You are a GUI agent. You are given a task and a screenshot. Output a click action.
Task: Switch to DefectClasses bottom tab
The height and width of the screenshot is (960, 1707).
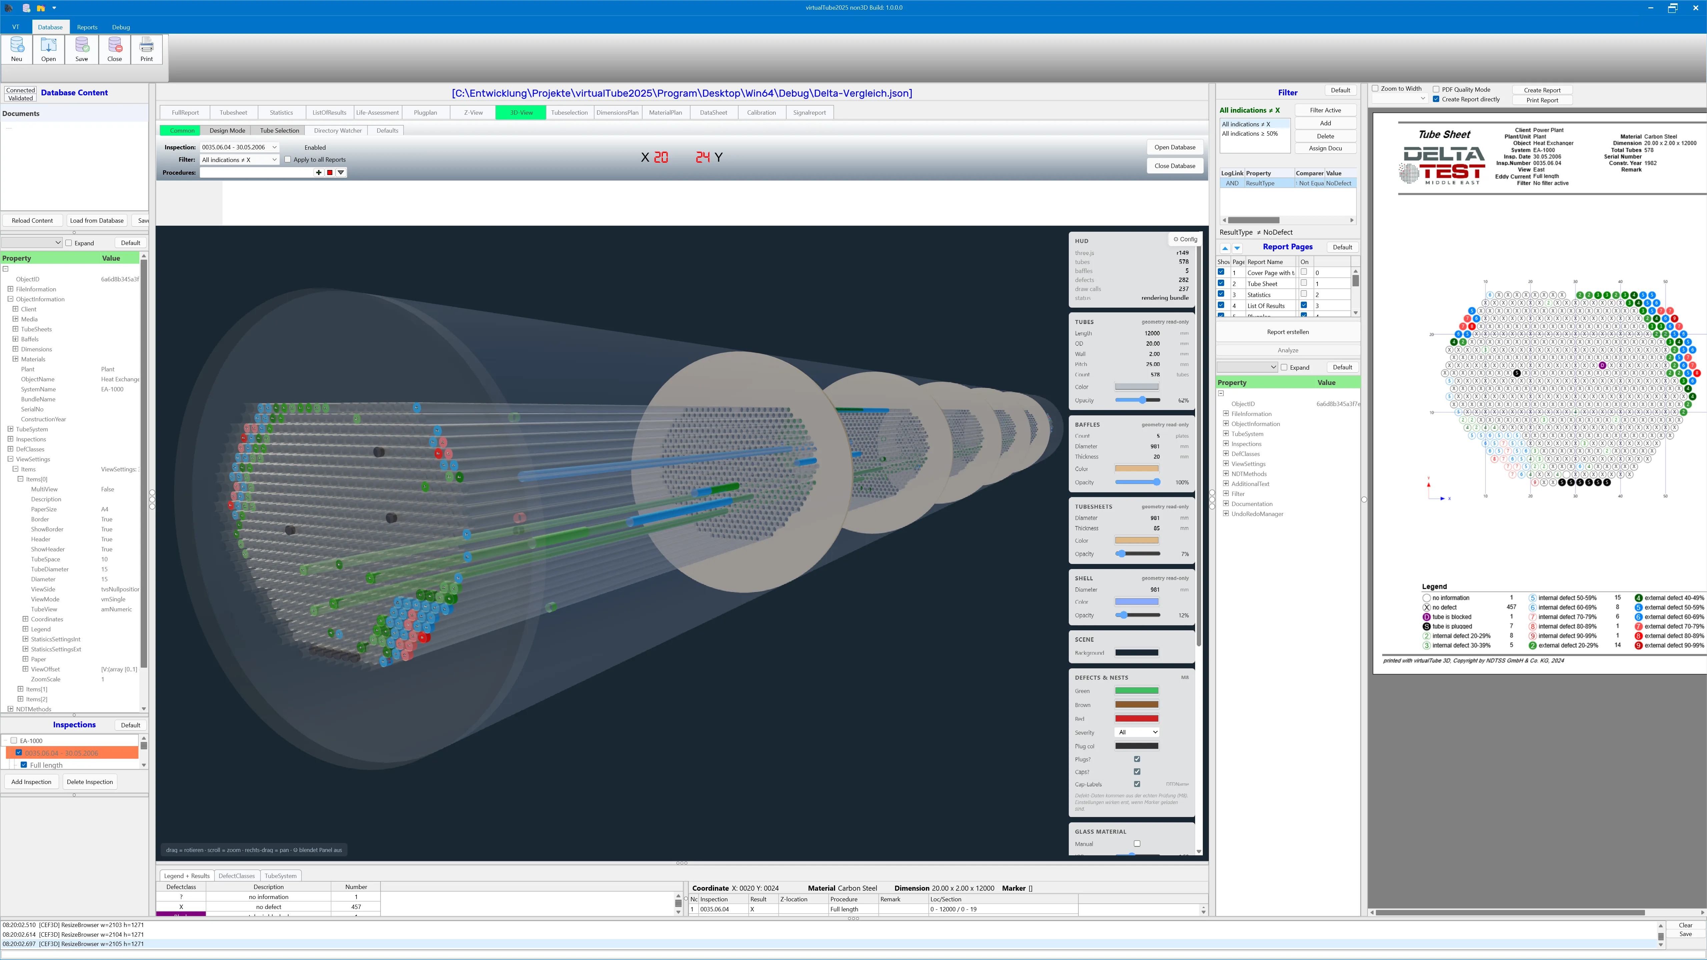click(236, 876)
